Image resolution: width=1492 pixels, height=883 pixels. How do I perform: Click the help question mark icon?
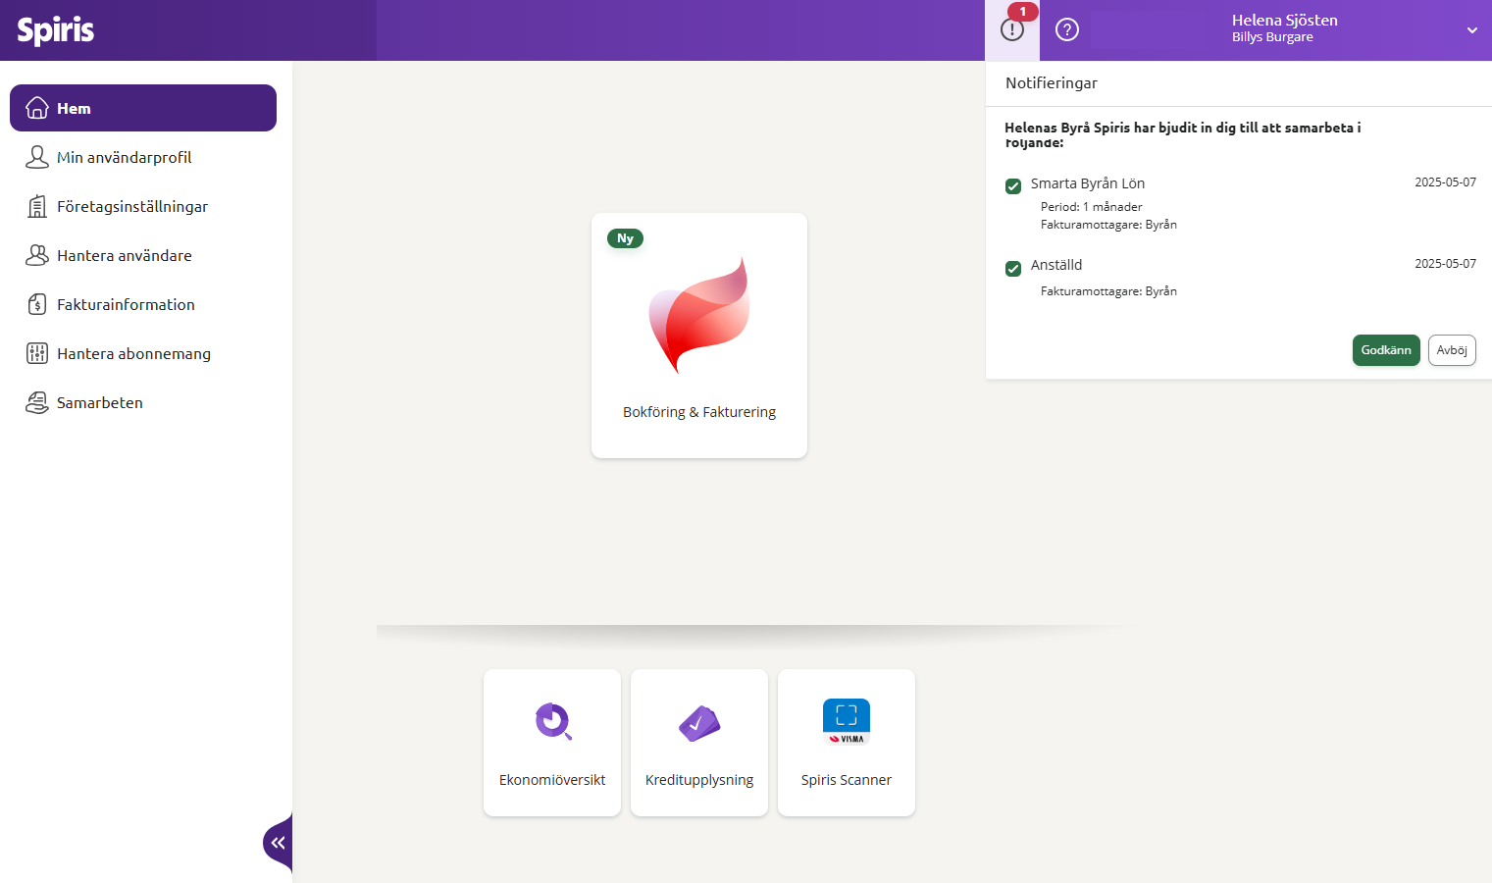pos(1066,29)
